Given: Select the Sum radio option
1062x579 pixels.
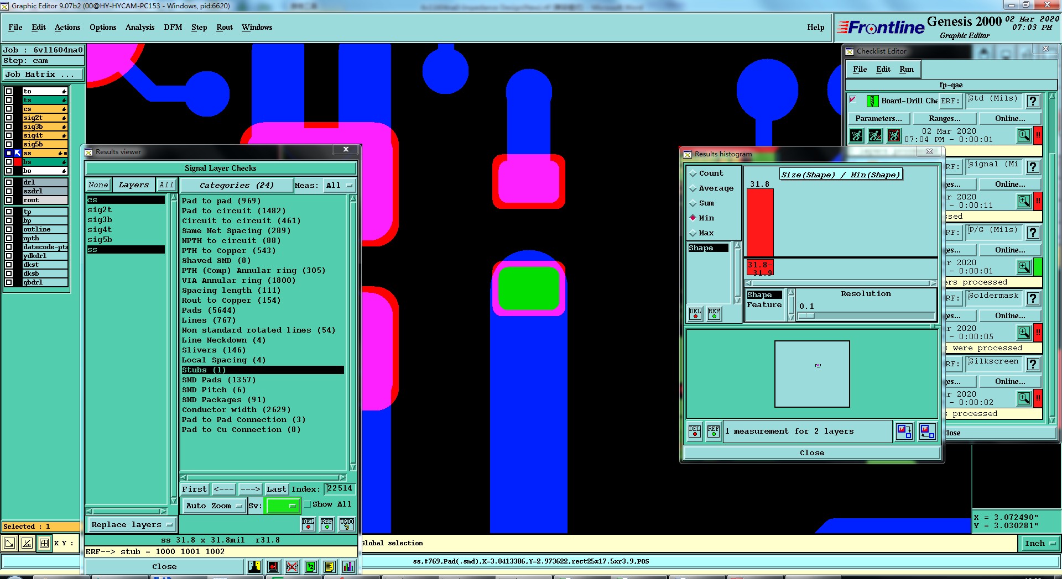Looking at the screenshot, I should pyautogui.click(x=702, y=203).
